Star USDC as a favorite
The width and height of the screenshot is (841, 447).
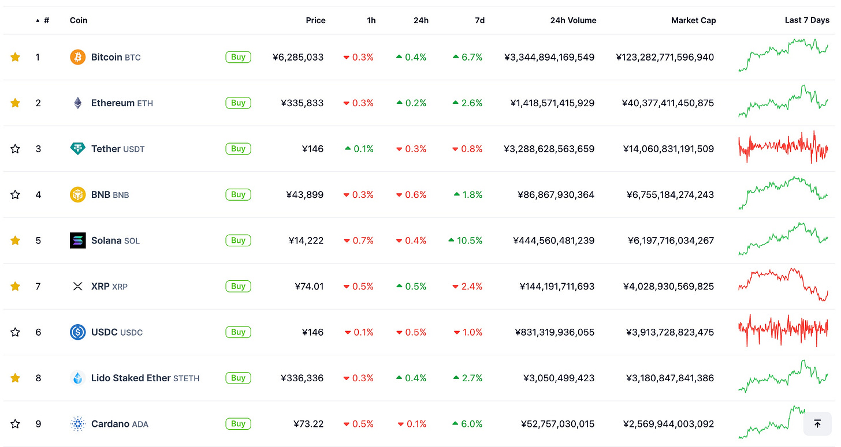point(16,332)
